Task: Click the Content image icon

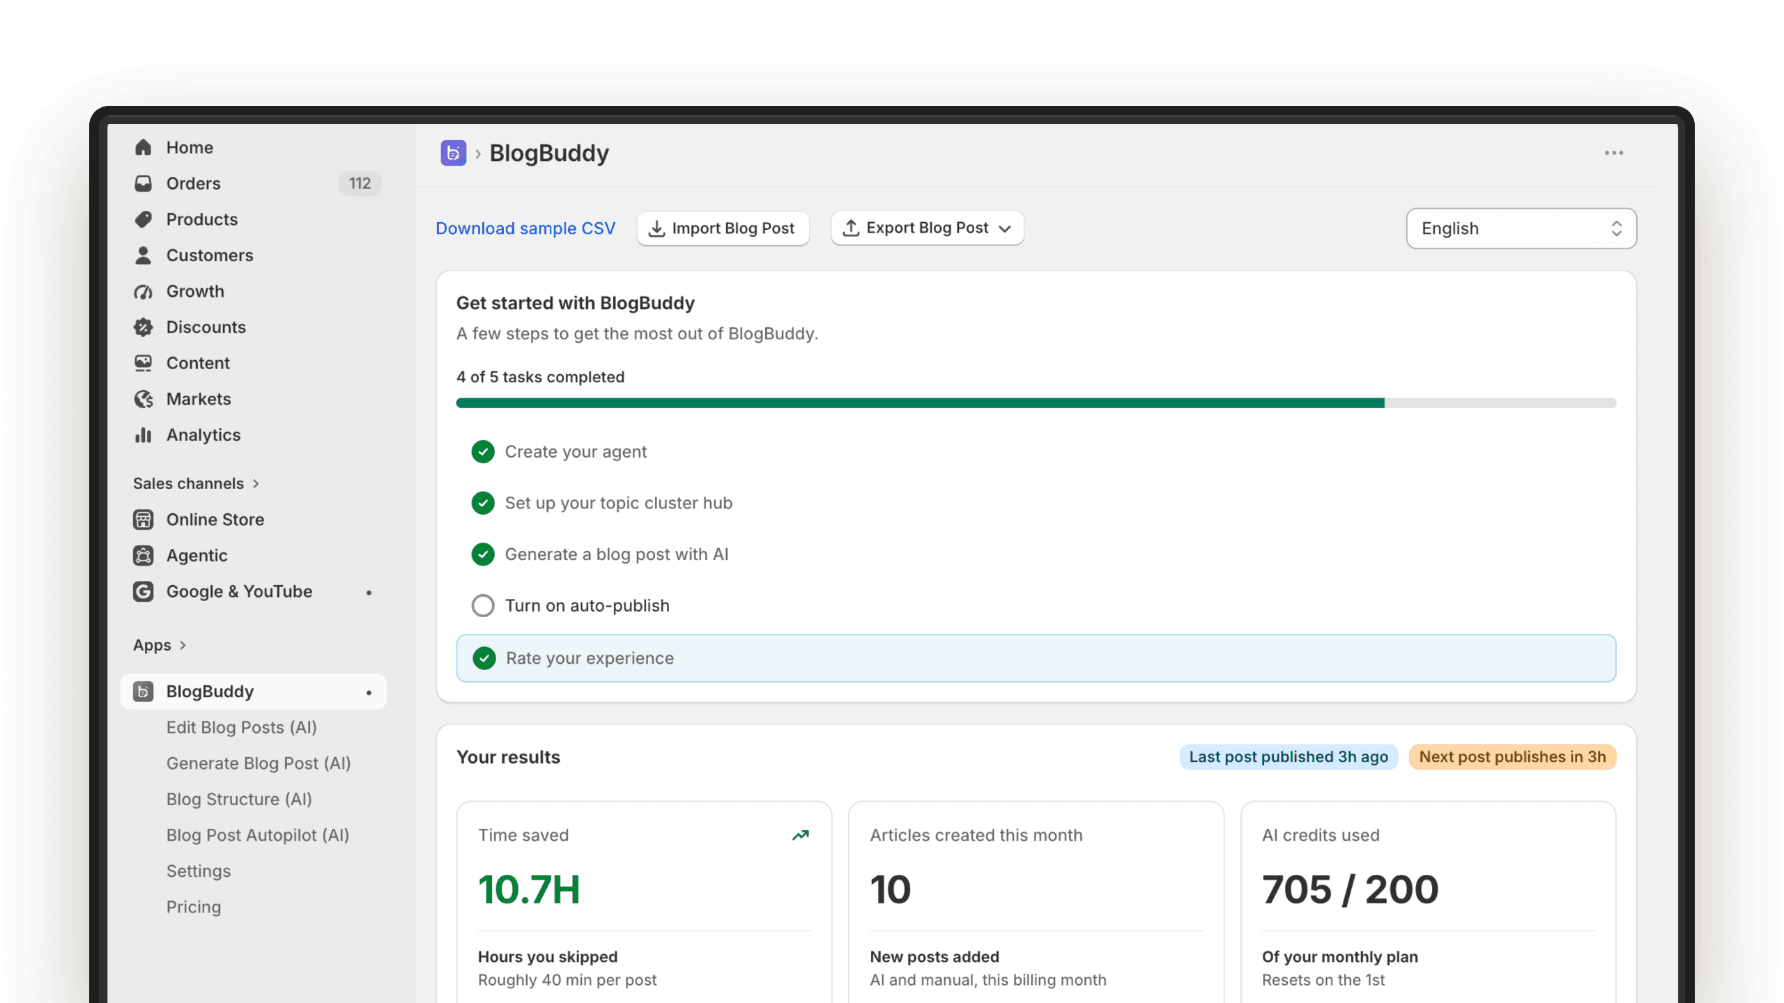Action: click(x=143, y=363)
